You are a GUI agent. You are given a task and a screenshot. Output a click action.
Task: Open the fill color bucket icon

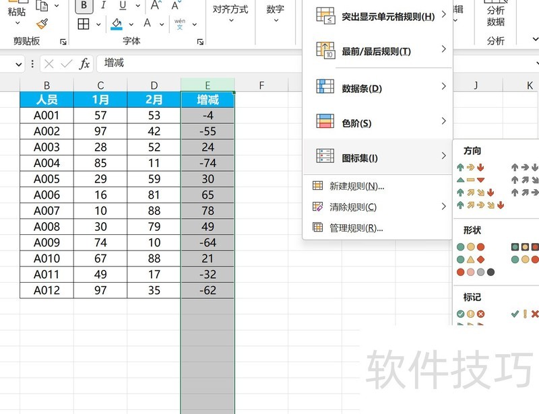[x=115, y=24]
